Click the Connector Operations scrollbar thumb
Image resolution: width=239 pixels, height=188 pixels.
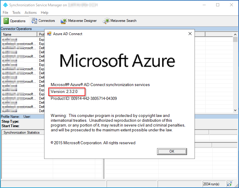point(235,39)
